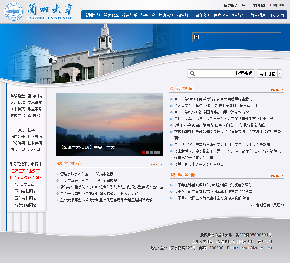The height and width of the screenshot is (263, 290).
Task: Open the 图讯兰大-118 slideshow image
Action: (x=109, y=125)
